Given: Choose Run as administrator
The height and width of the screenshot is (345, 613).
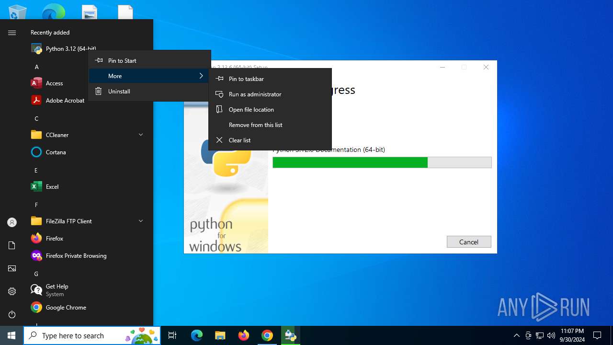Looking at the screenshot, I should click(270, 94).
